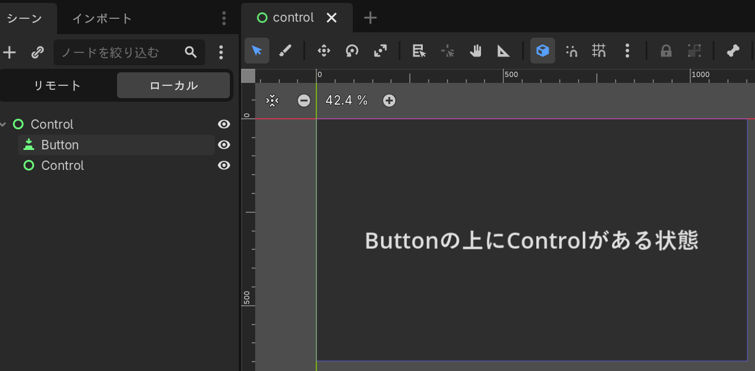Activate the Rotate mode tool
Viewport: 755px width, 371px height.
coord(352,51)
